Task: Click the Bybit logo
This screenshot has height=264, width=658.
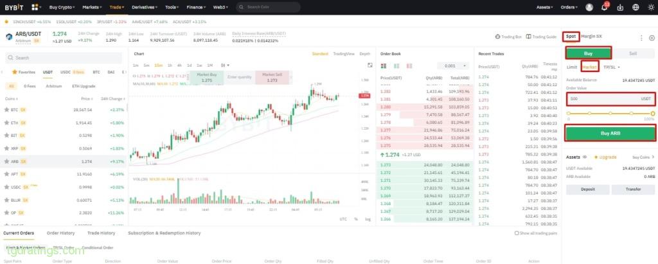Action: tap(13, 7)
